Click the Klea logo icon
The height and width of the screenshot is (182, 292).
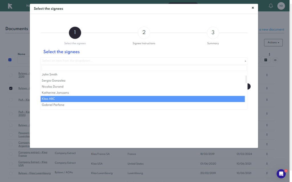(x=10, y=6)
